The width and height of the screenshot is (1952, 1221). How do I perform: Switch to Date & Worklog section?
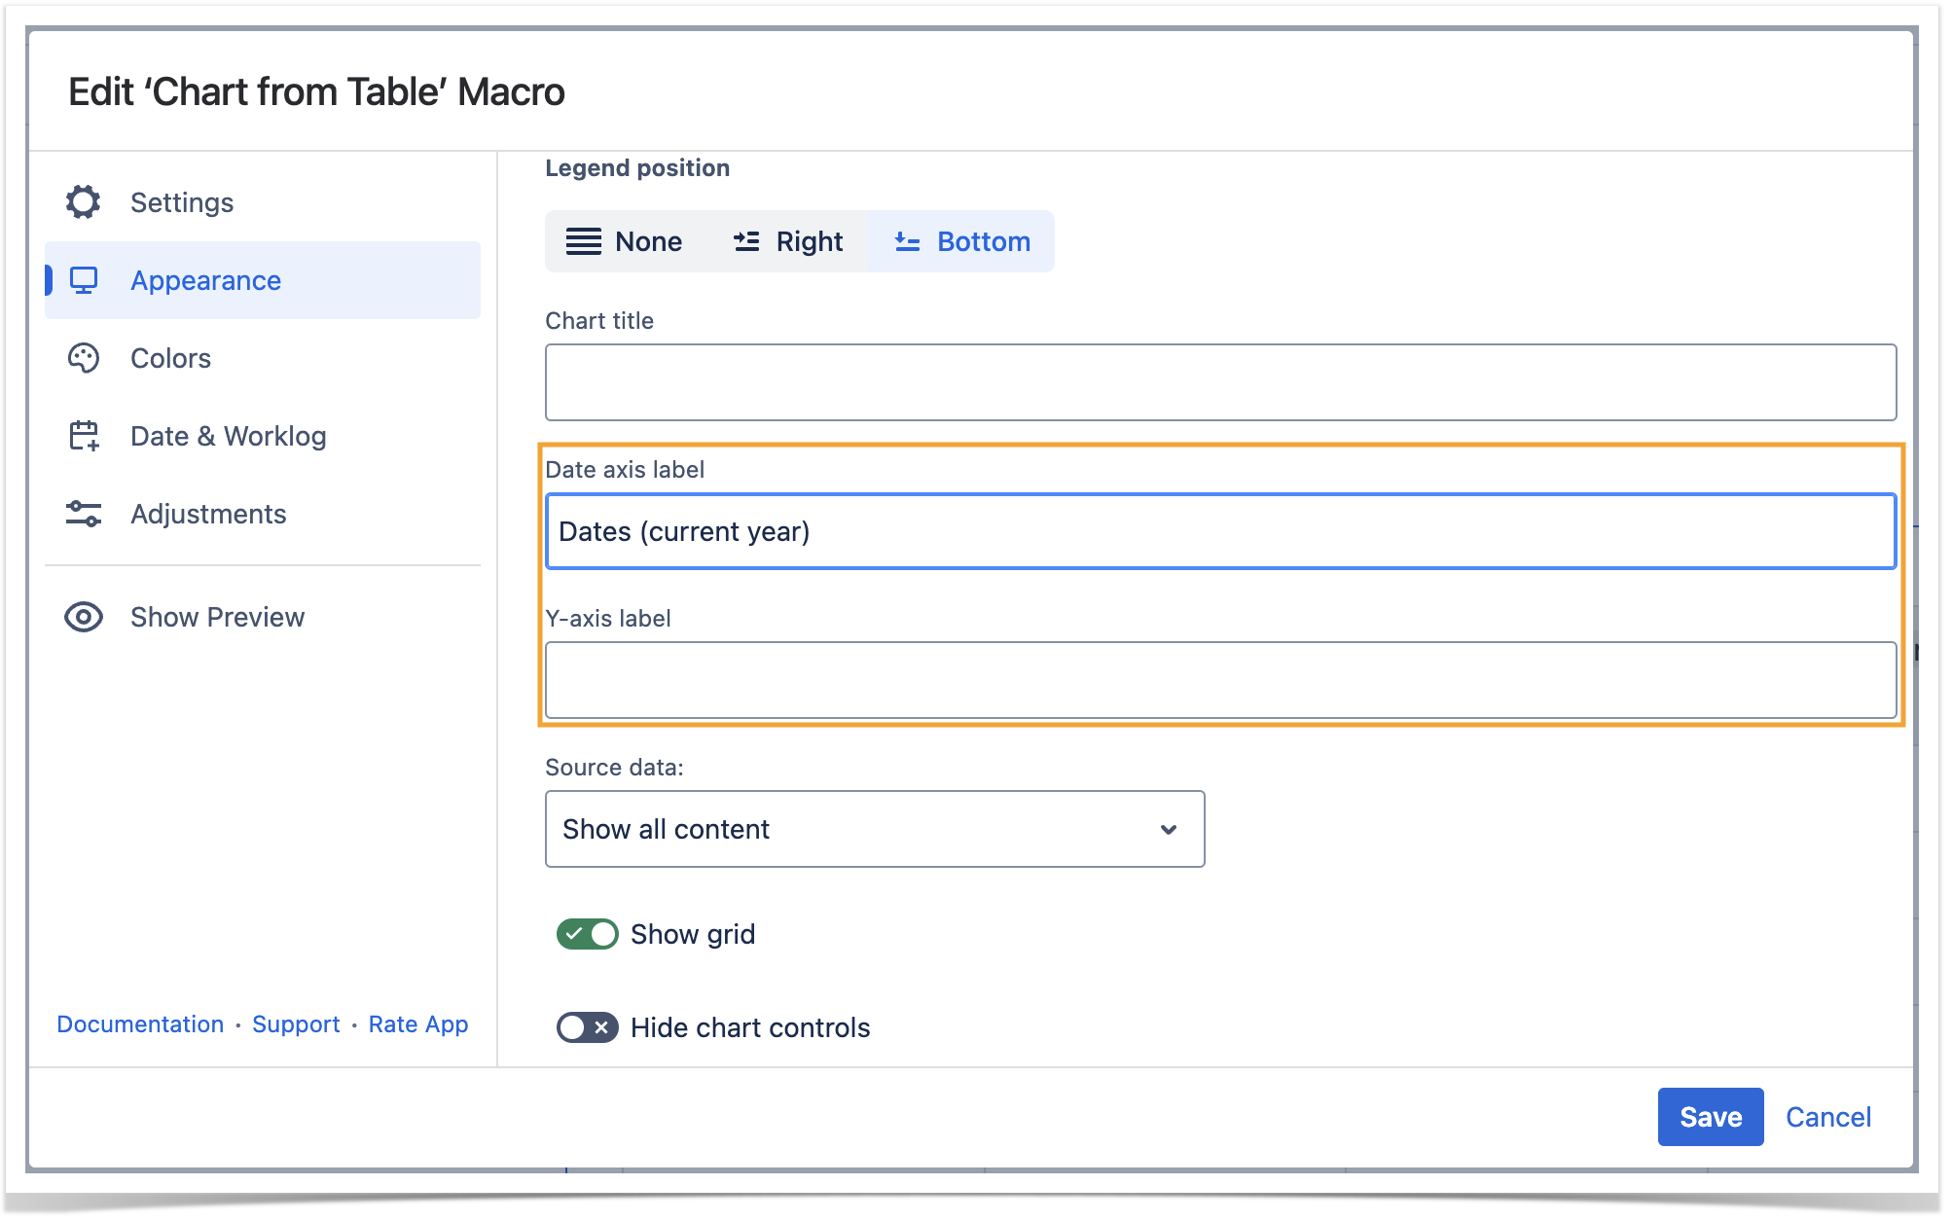click(228, 436)
